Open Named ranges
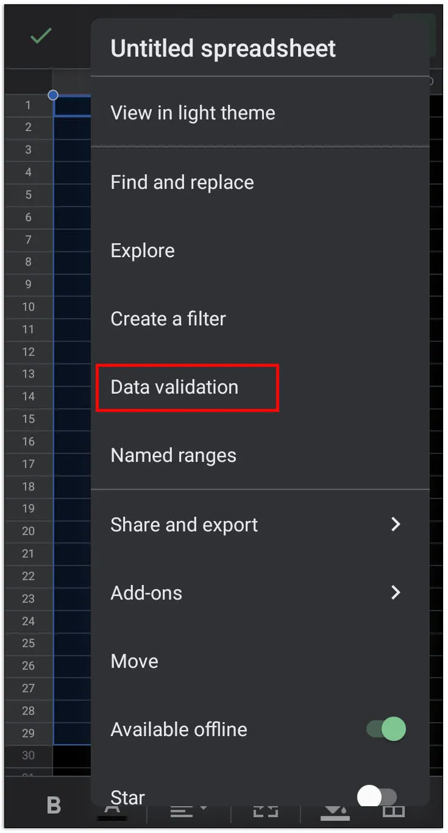Image resolution: width=448 pixels, height=833 pixels. [x=173, y=455]
